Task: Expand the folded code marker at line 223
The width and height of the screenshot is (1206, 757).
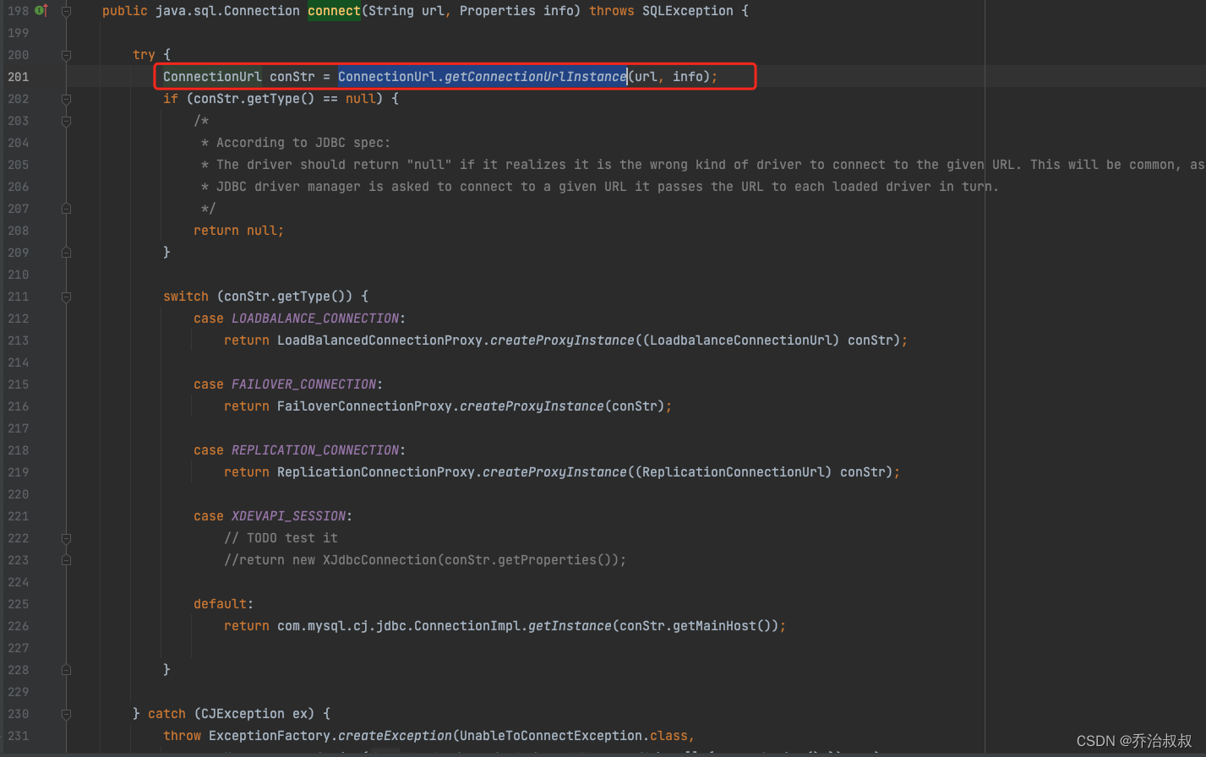Action: (x=67, y=559)
